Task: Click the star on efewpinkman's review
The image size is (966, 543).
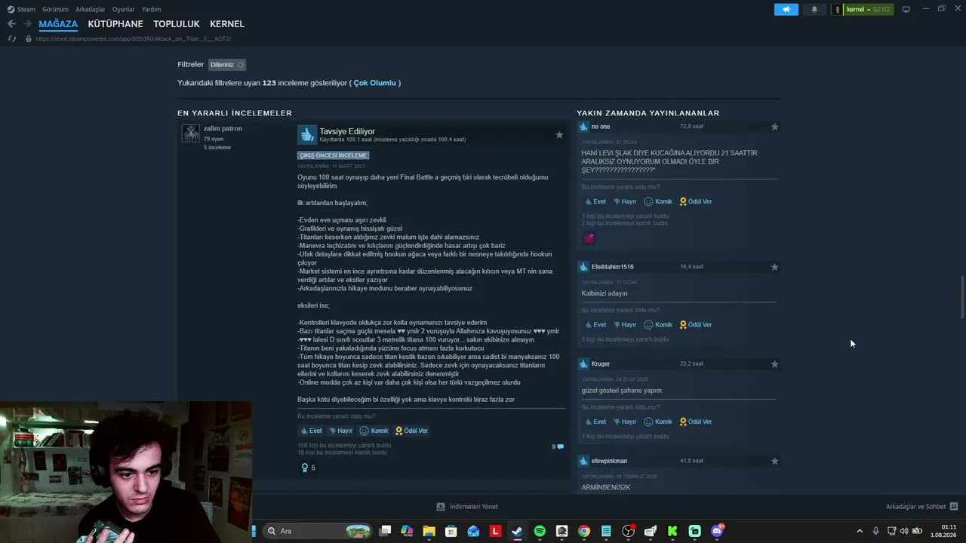Action: [x=774, y=461]
